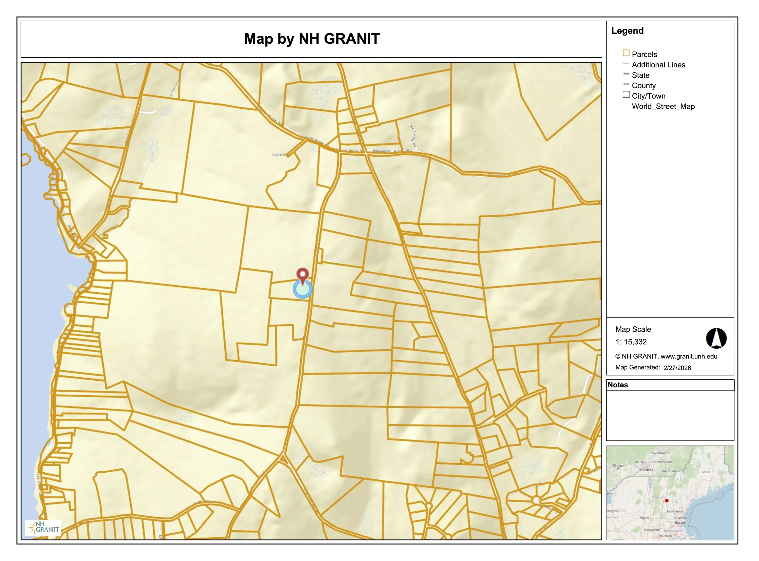
Task: Click the Boston label on the overview map
Action: pos(680,523)
